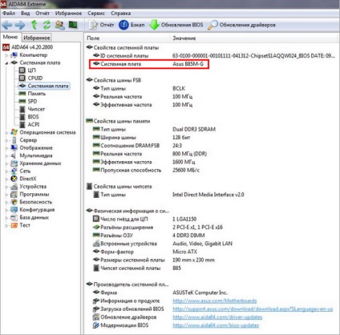The width and height of the screenshot is (340, 335).
Task: Select the ID системной платы row
Action: tap(214, 55)
